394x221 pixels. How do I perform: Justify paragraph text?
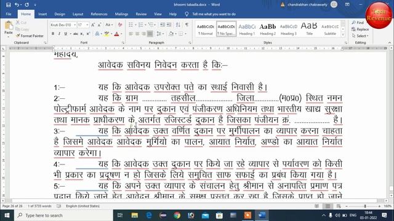[x=150, y=34]
